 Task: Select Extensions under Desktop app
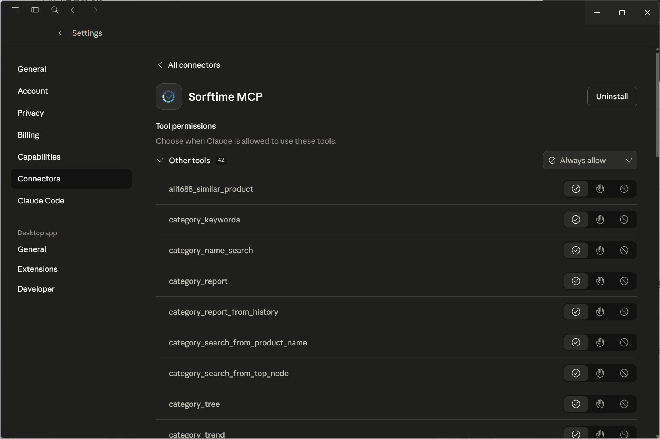(x=38, y=269)
